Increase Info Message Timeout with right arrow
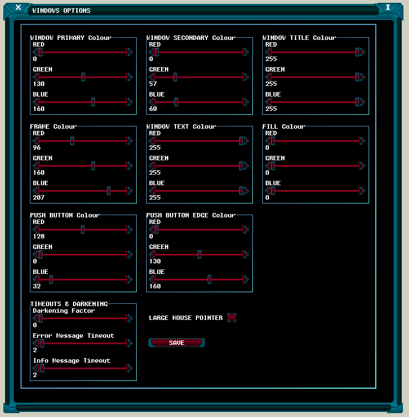409x417 pixels. coord(130,368)
